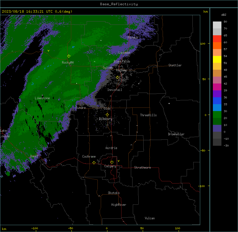Click the Didsbury town label
This screenshot has width=238, height=232.
click(x=106, y=119)
